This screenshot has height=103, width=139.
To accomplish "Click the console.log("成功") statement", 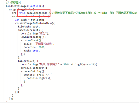I will [35, 33].
